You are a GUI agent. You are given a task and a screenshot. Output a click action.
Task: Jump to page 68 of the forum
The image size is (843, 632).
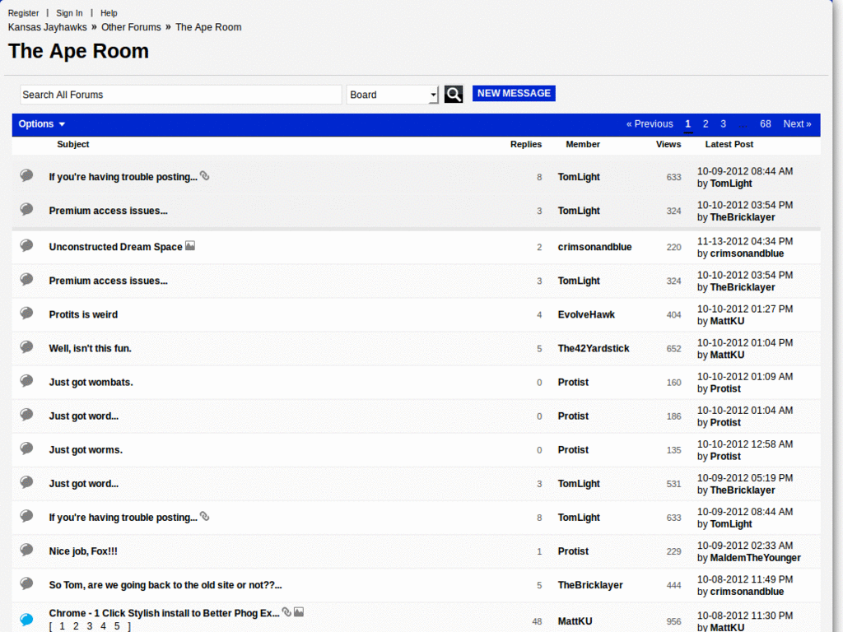coord(766,123)
